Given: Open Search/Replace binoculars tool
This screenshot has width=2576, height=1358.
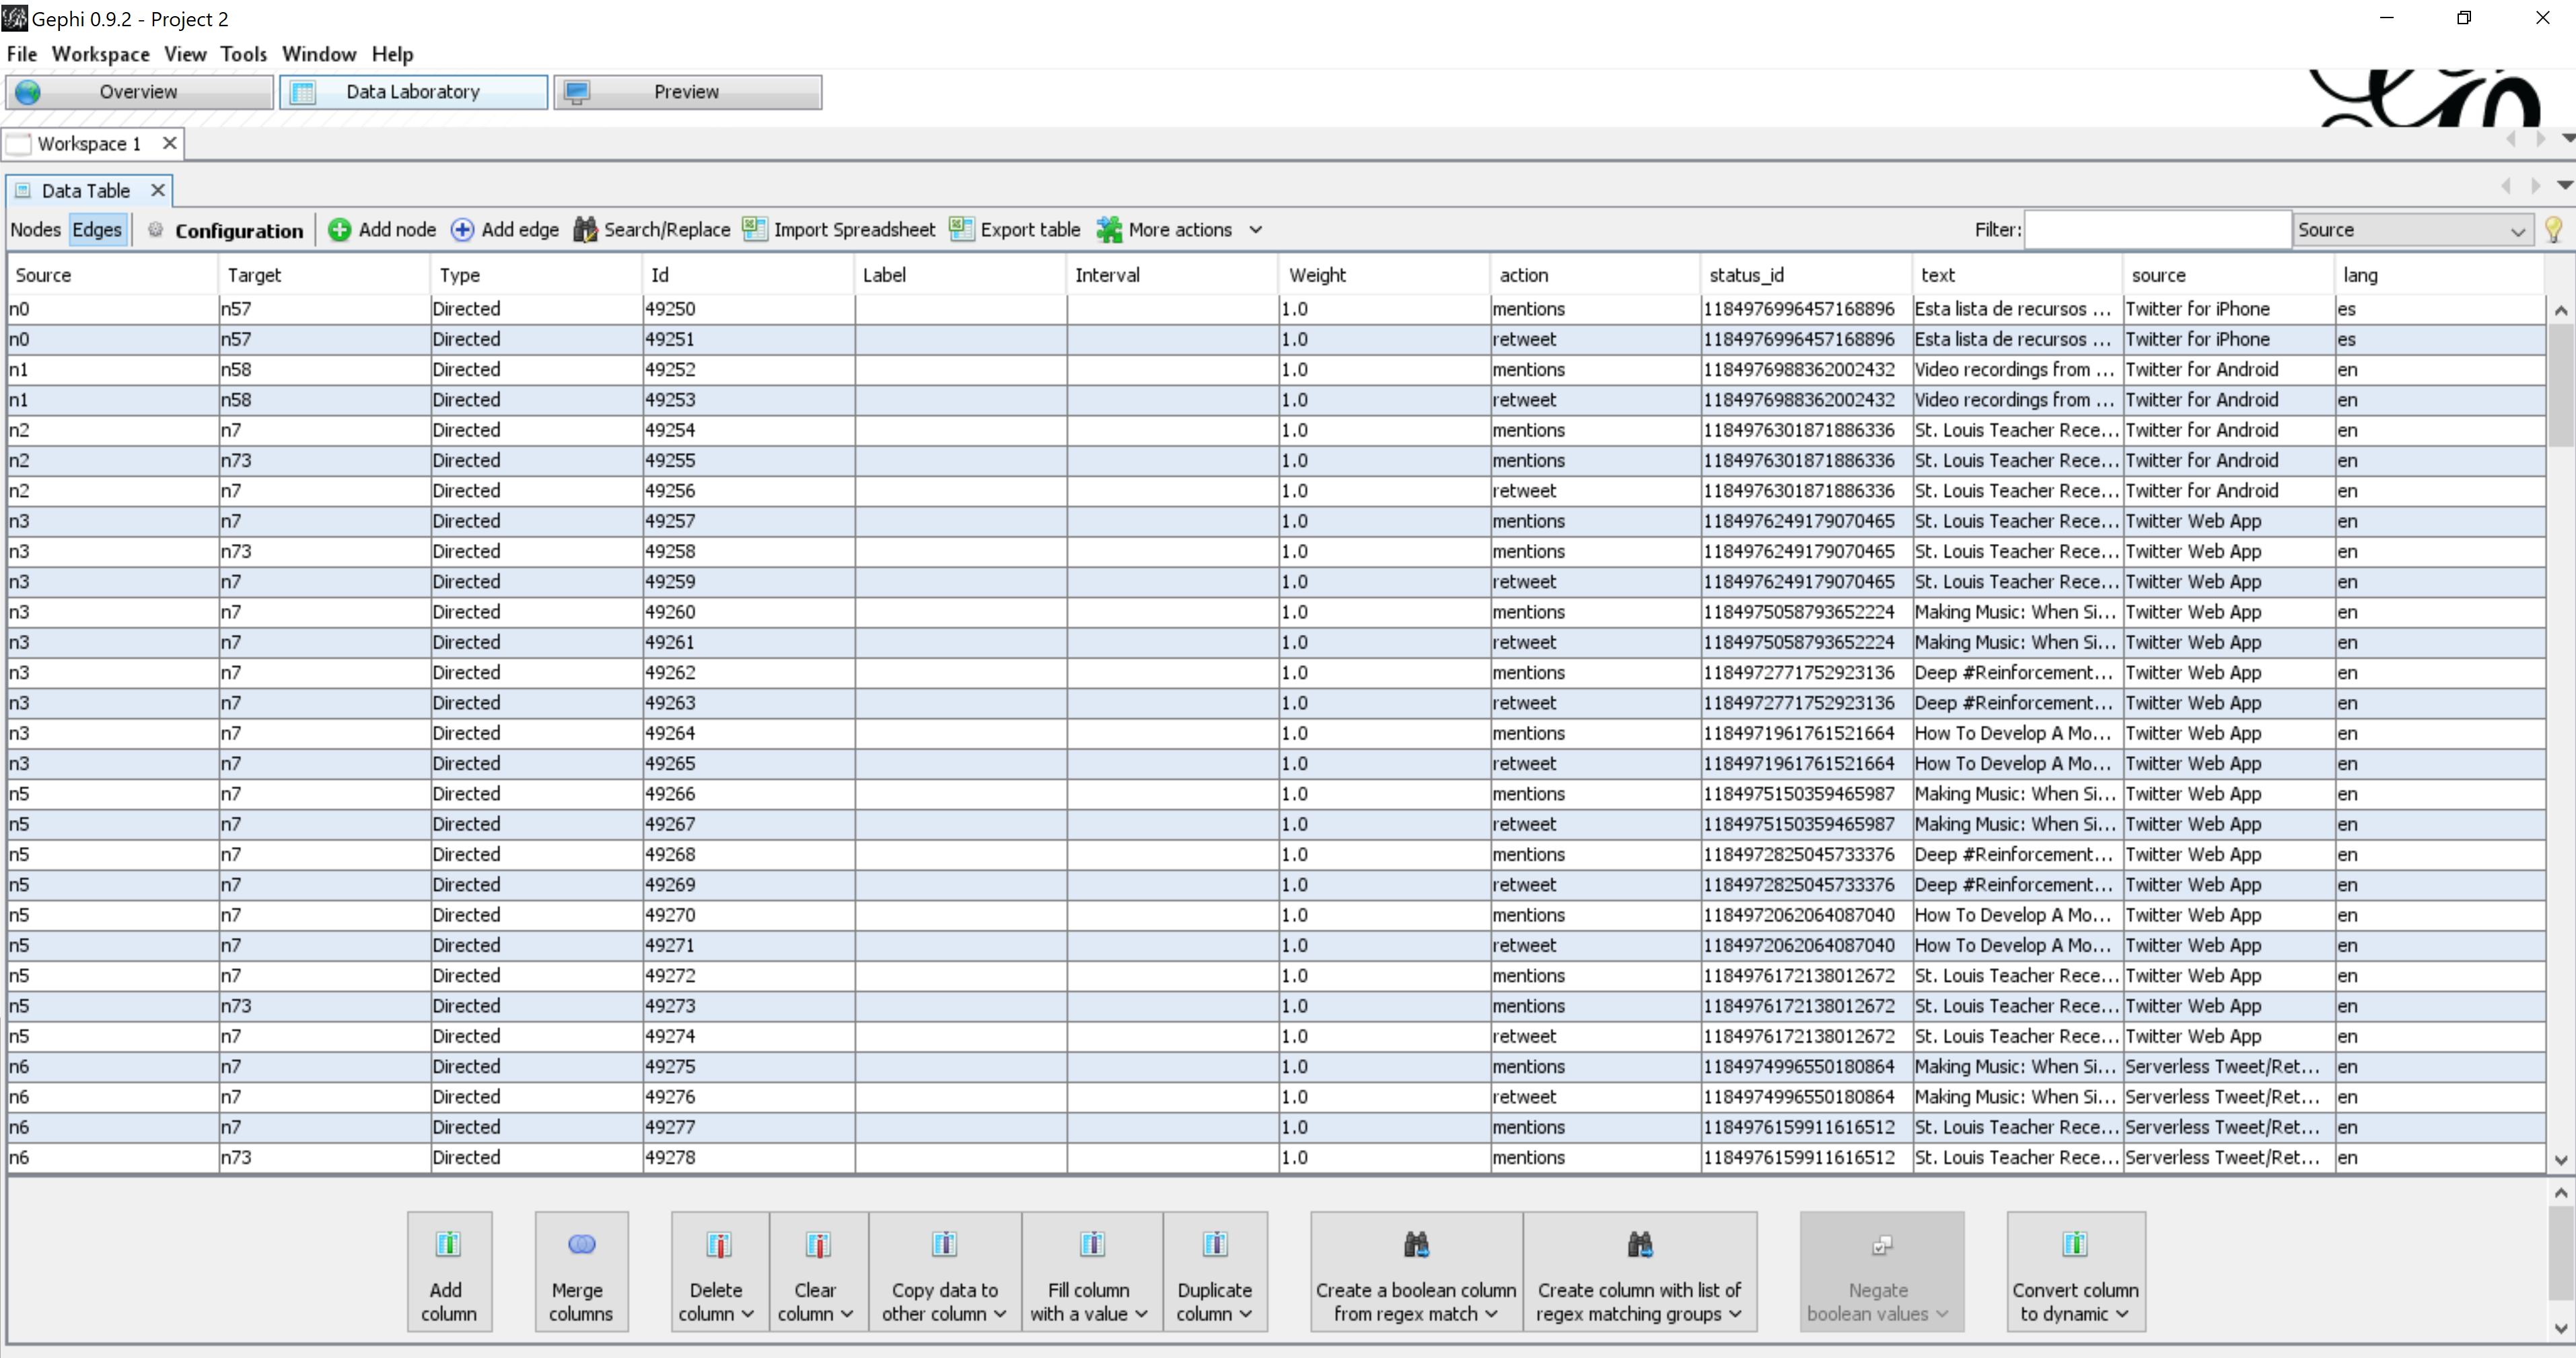Looking at the screenshot, I should 585,230.
